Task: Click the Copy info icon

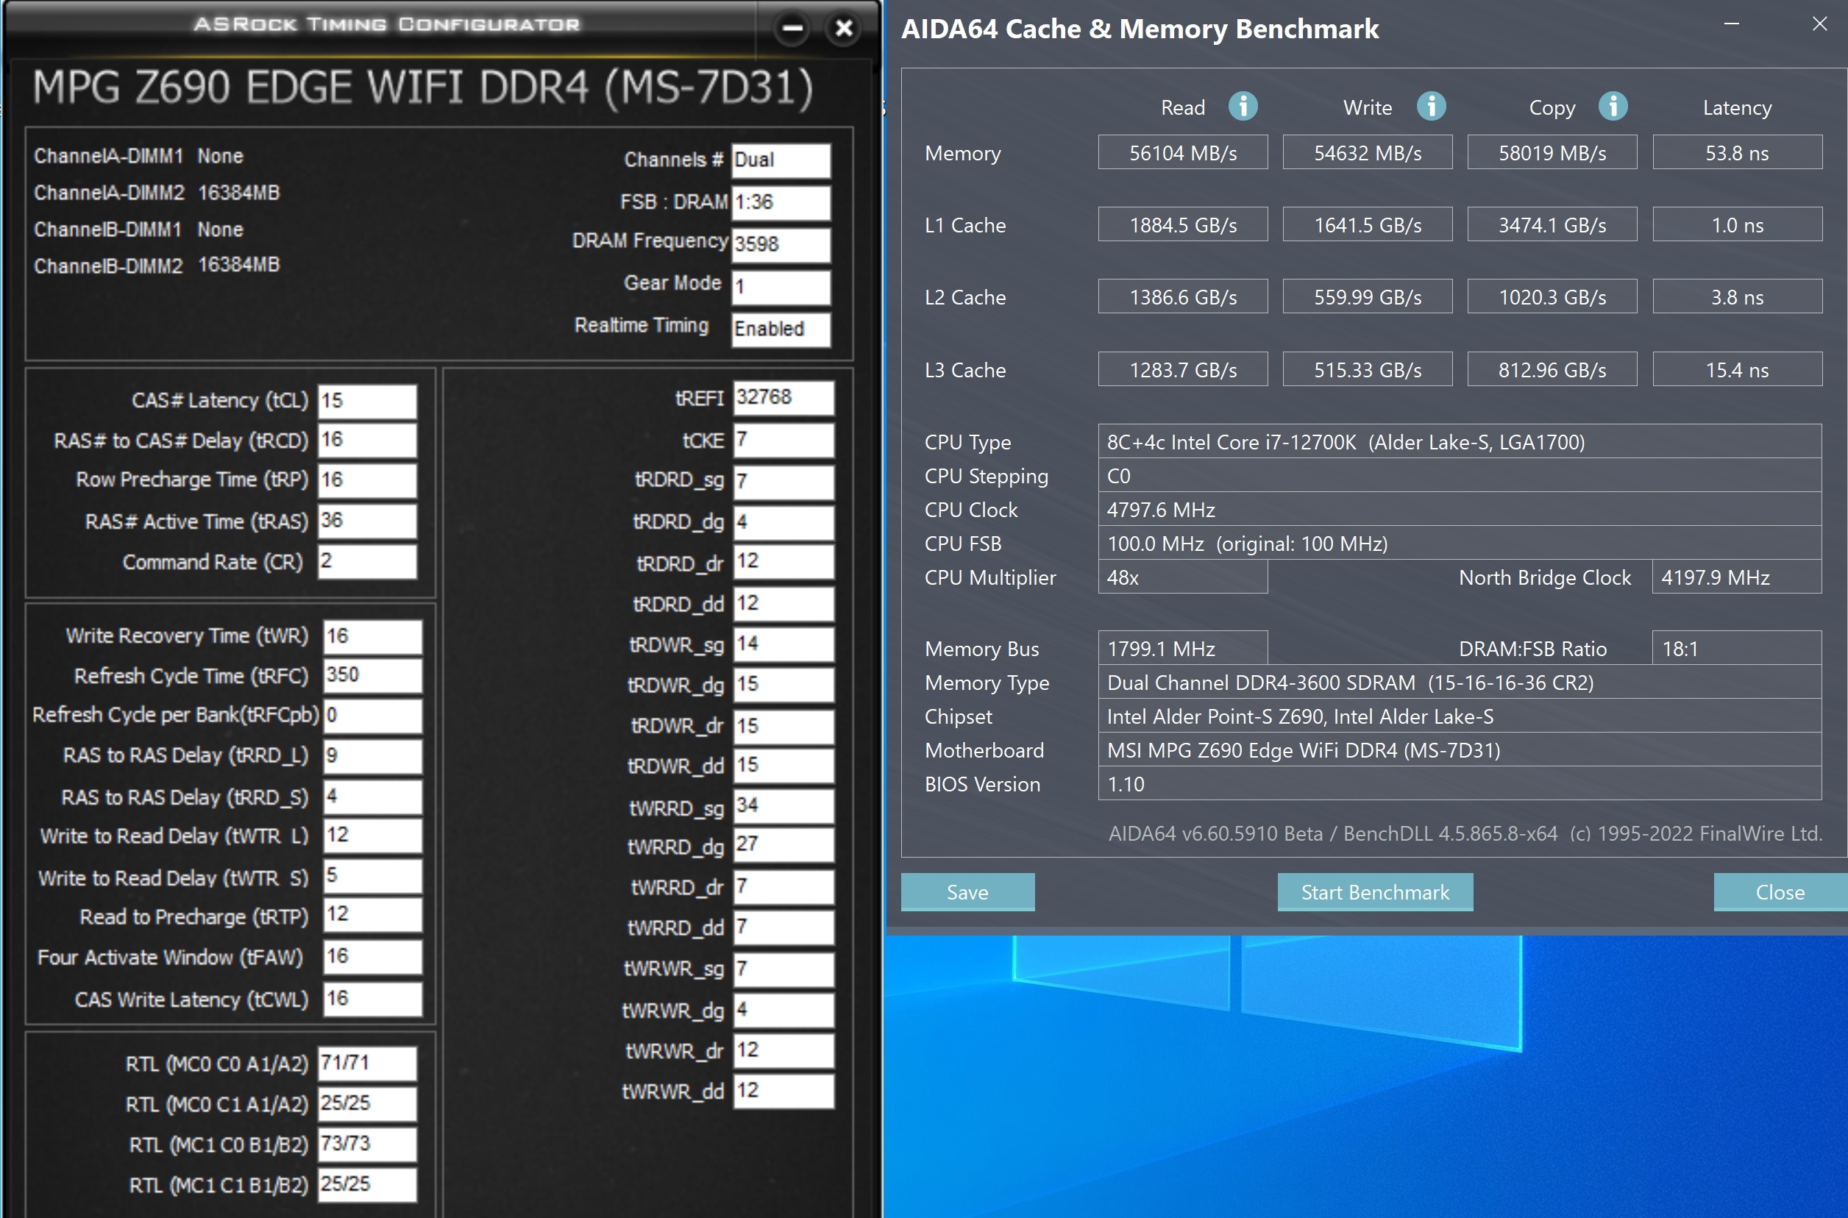Action: pos(1613,106)
